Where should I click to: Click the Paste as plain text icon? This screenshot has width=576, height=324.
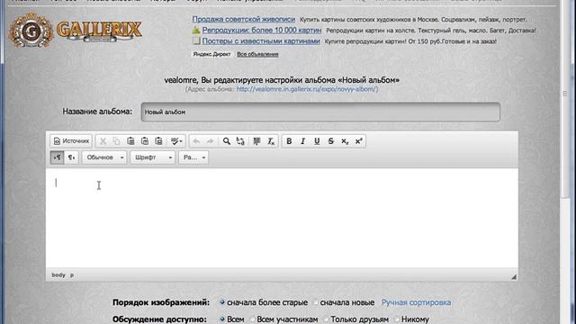145,141
